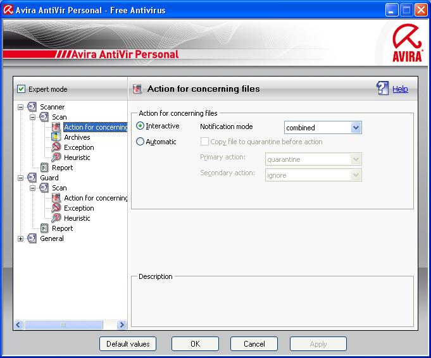Image resolution: width=431 pixels, height=358 pixels.
Task: Expand the General tree node
Action: (21, 238)
